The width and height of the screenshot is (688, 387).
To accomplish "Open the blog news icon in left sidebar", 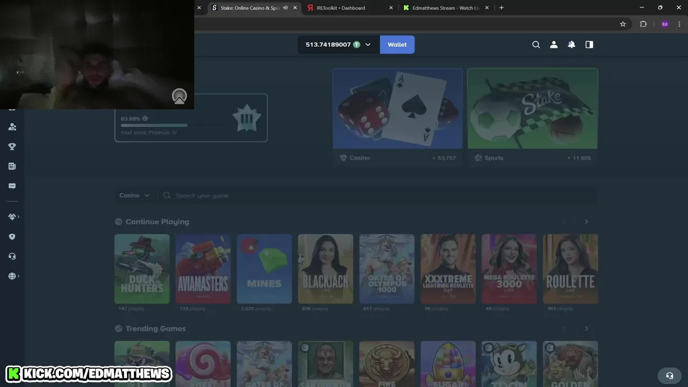I will pos(12,166).
